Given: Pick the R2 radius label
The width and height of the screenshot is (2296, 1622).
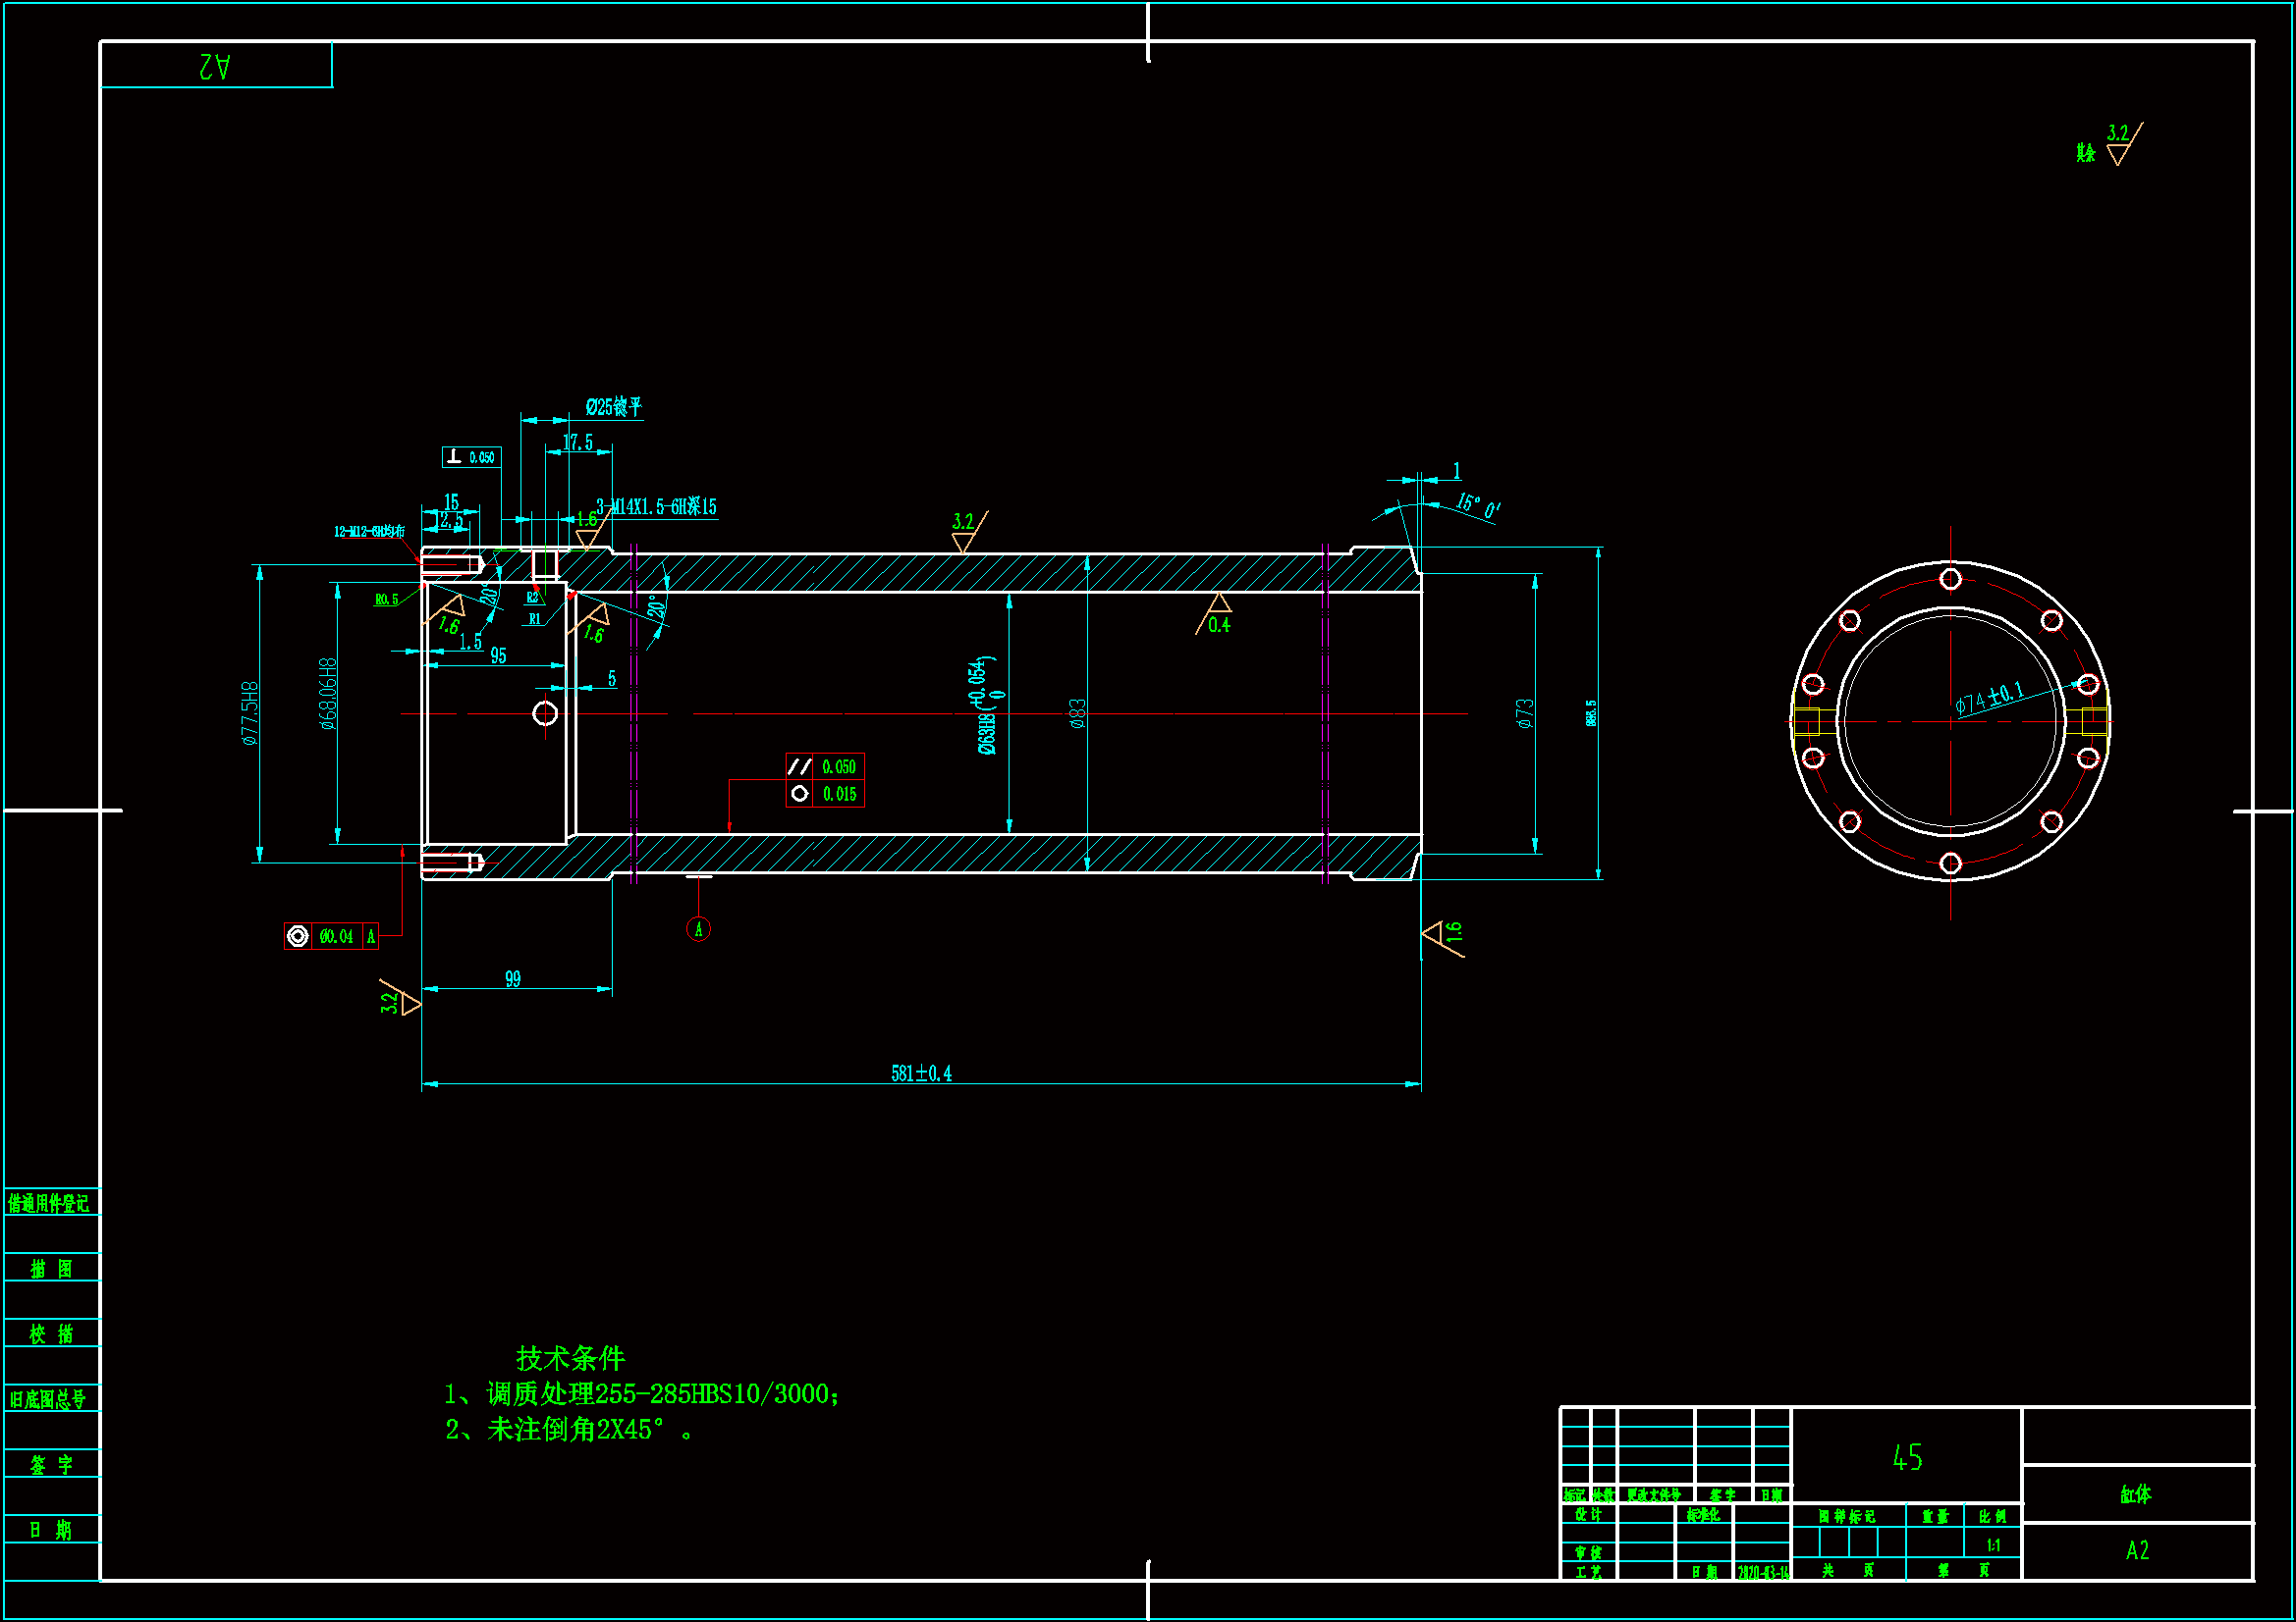Looking at the screenshot, I should (533, 598).
